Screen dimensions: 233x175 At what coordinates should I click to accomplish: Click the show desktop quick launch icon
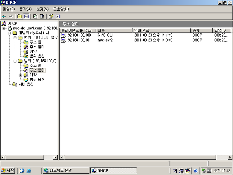(22, 171)
